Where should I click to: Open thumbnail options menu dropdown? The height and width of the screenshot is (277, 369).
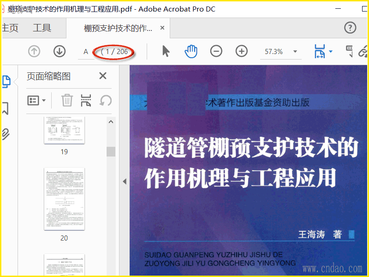pos(36,101)
